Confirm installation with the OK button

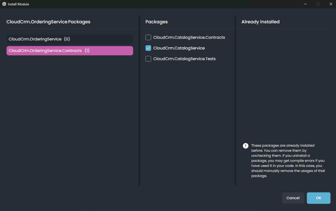319,198
